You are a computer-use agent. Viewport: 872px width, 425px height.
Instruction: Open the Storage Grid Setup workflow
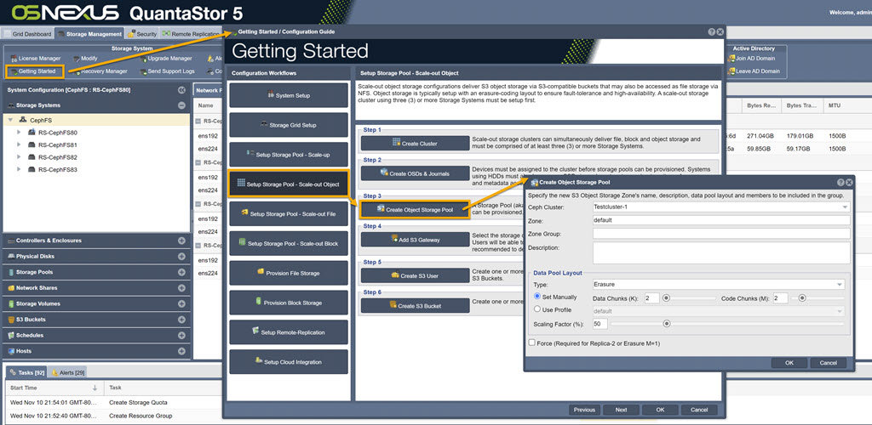(289, 125)
